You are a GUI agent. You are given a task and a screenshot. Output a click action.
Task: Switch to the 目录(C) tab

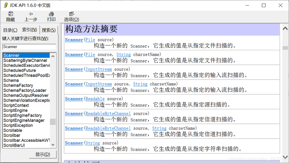point(10,30)
